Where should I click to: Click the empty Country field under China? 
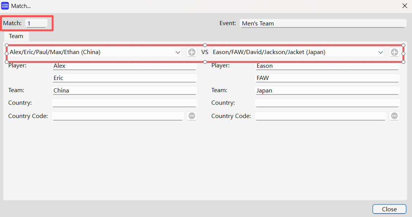[x=124, y=103]
